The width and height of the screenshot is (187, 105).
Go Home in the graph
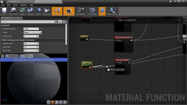[x=38, y=11]
